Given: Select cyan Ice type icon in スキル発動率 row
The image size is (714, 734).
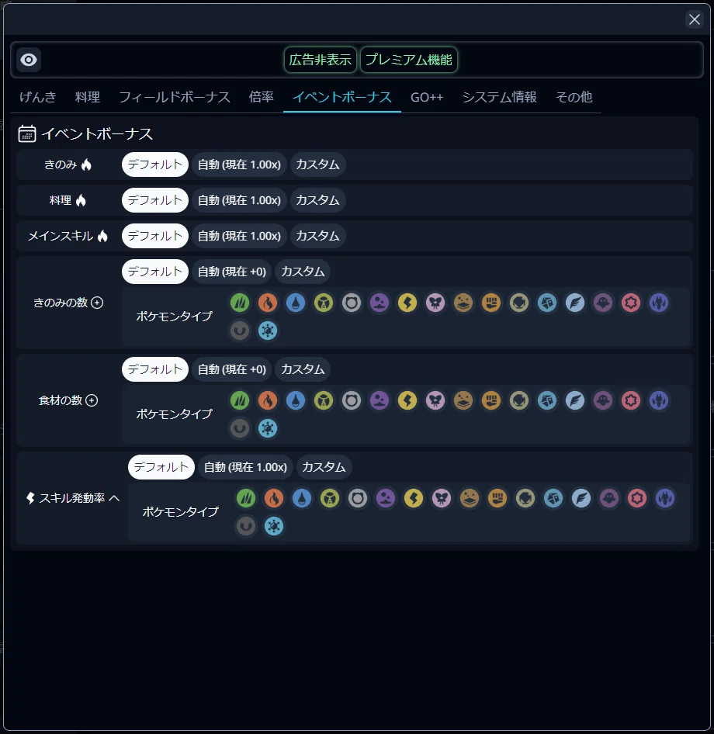Looking at the screenshot, I should pos(274,526).
